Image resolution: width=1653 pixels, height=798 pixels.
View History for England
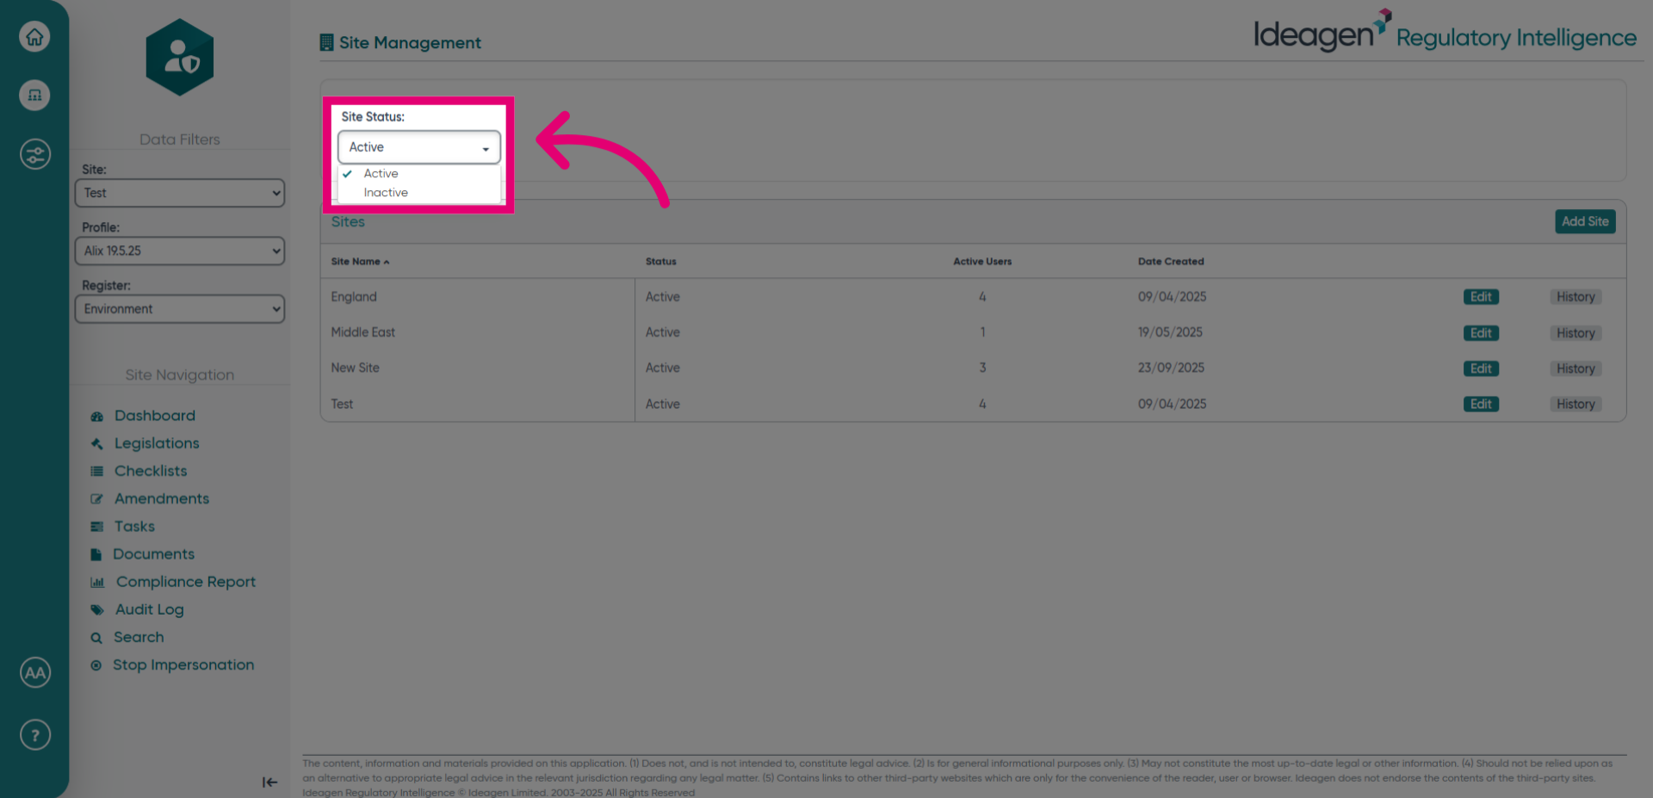point(1576,297)
